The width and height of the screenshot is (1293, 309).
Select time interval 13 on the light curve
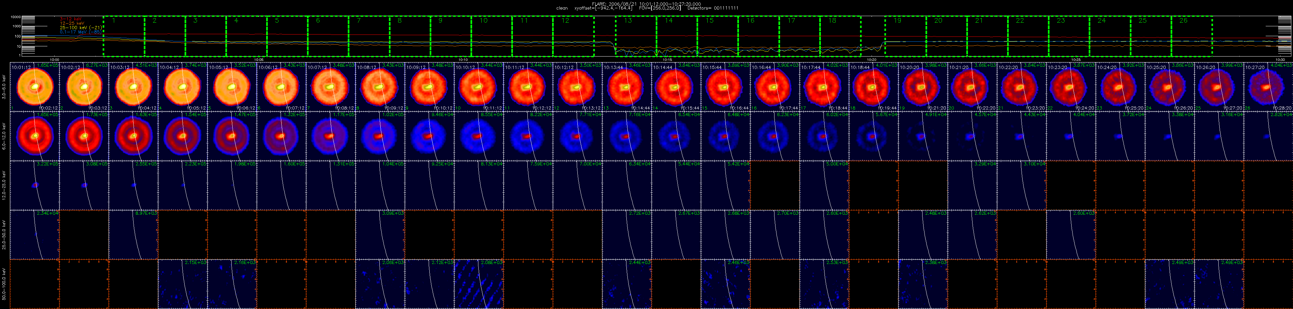click(636, 36)
